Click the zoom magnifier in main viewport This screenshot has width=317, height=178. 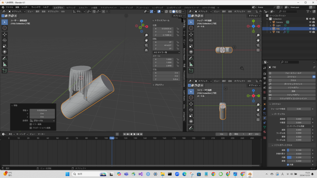click(x=146, y=35)
